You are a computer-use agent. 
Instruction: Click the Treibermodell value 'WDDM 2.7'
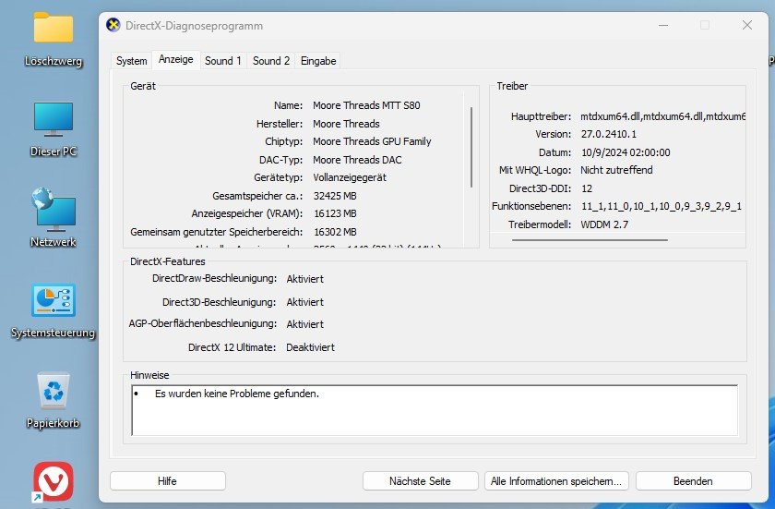coord(604,224)
